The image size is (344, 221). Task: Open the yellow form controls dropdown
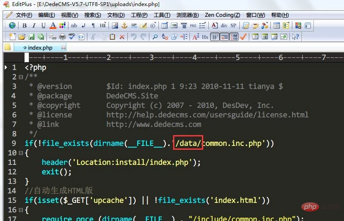pos(286,25)
